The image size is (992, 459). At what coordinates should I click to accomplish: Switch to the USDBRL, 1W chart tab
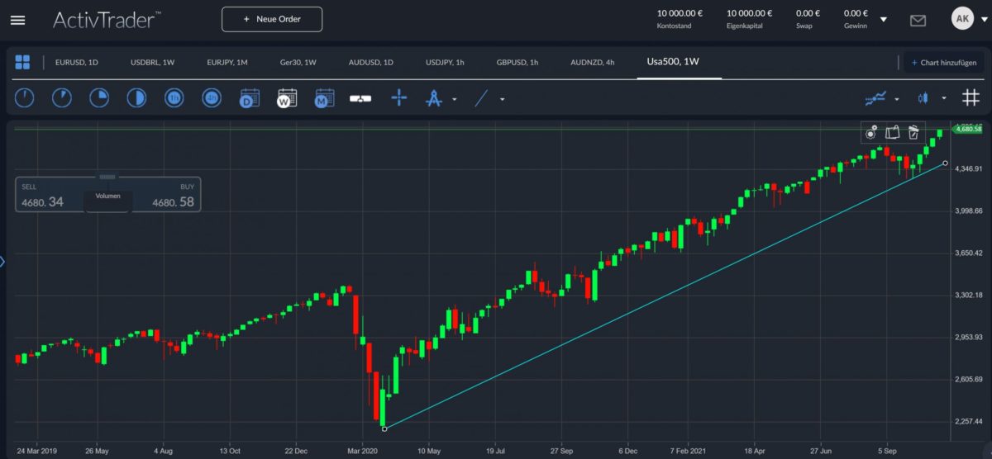click(x=152, y=62)
